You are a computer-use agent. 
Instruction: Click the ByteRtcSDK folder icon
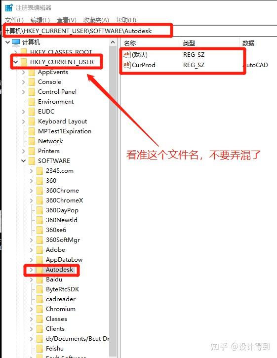click(40, 289)
